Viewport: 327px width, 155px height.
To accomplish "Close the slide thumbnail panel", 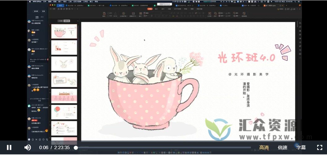I will pyautogui.click(x=78, y=21).
